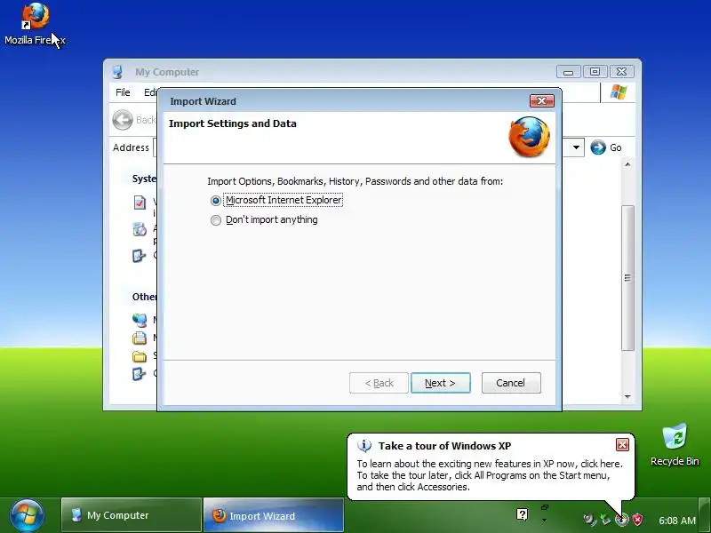The width and height of the screenshot is (711, 533).
Task: Open the Address bar dropdown arrow
Action: pyautogui.click(x=576, y=147)
